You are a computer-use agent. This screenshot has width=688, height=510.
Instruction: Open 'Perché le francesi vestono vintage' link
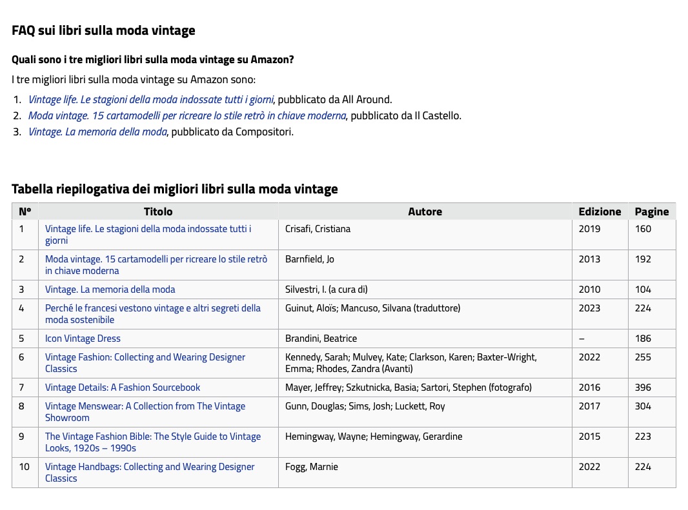(x=153, y=314)
